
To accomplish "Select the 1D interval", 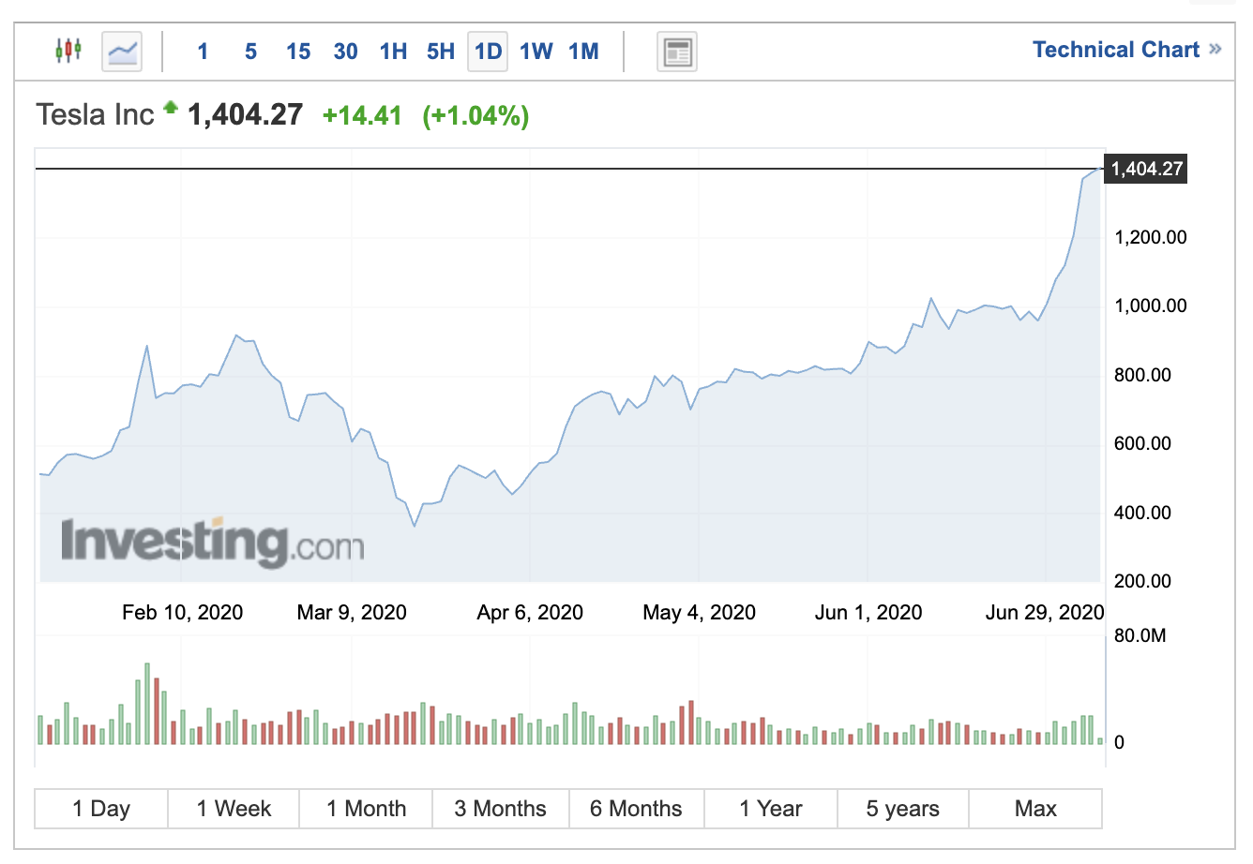I will (x=488, y=52).
